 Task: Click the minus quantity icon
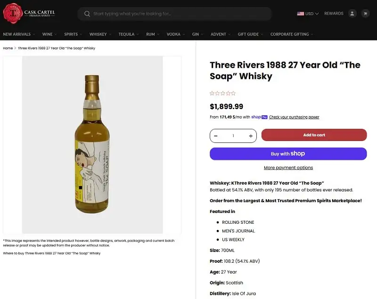point(216,136)
